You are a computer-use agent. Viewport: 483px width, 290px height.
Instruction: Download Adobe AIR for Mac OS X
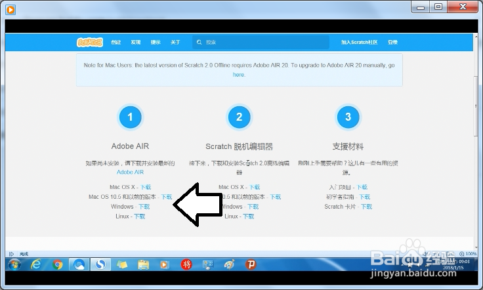tap(146, 187)
